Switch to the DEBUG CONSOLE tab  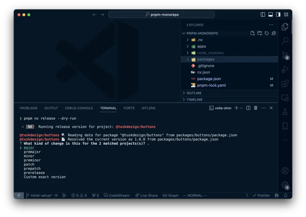(x=79, y=108)
